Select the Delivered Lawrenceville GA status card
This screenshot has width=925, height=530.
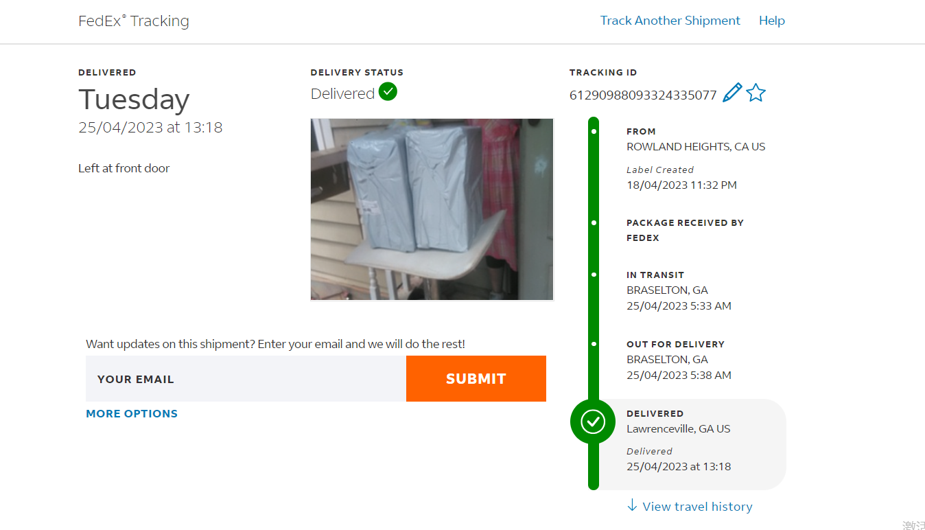(x=690, y=443)
